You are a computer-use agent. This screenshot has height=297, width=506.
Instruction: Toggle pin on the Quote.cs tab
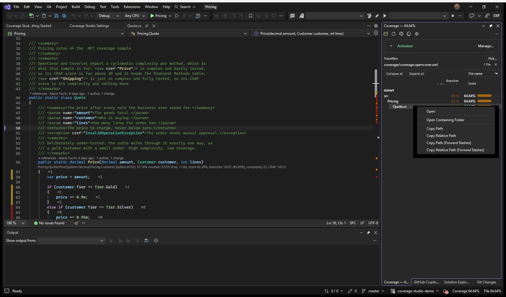click(x=147, y=26)
